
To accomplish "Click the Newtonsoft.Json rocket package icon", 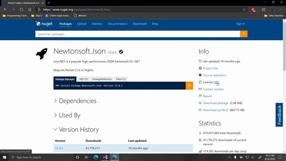I will pos(42,54).
